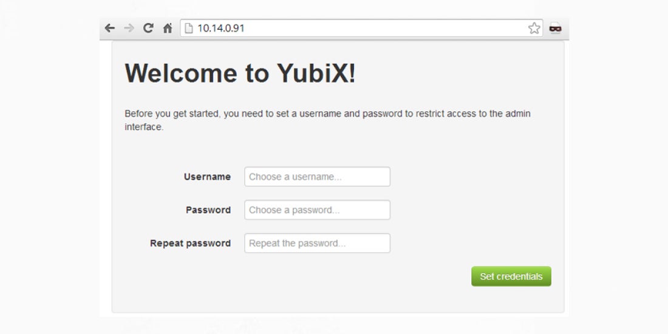This screenshot has width=668, height=334.
Task: Submit with the green Set credentials button
Action: pyautogui.click(x=511, y=276)
